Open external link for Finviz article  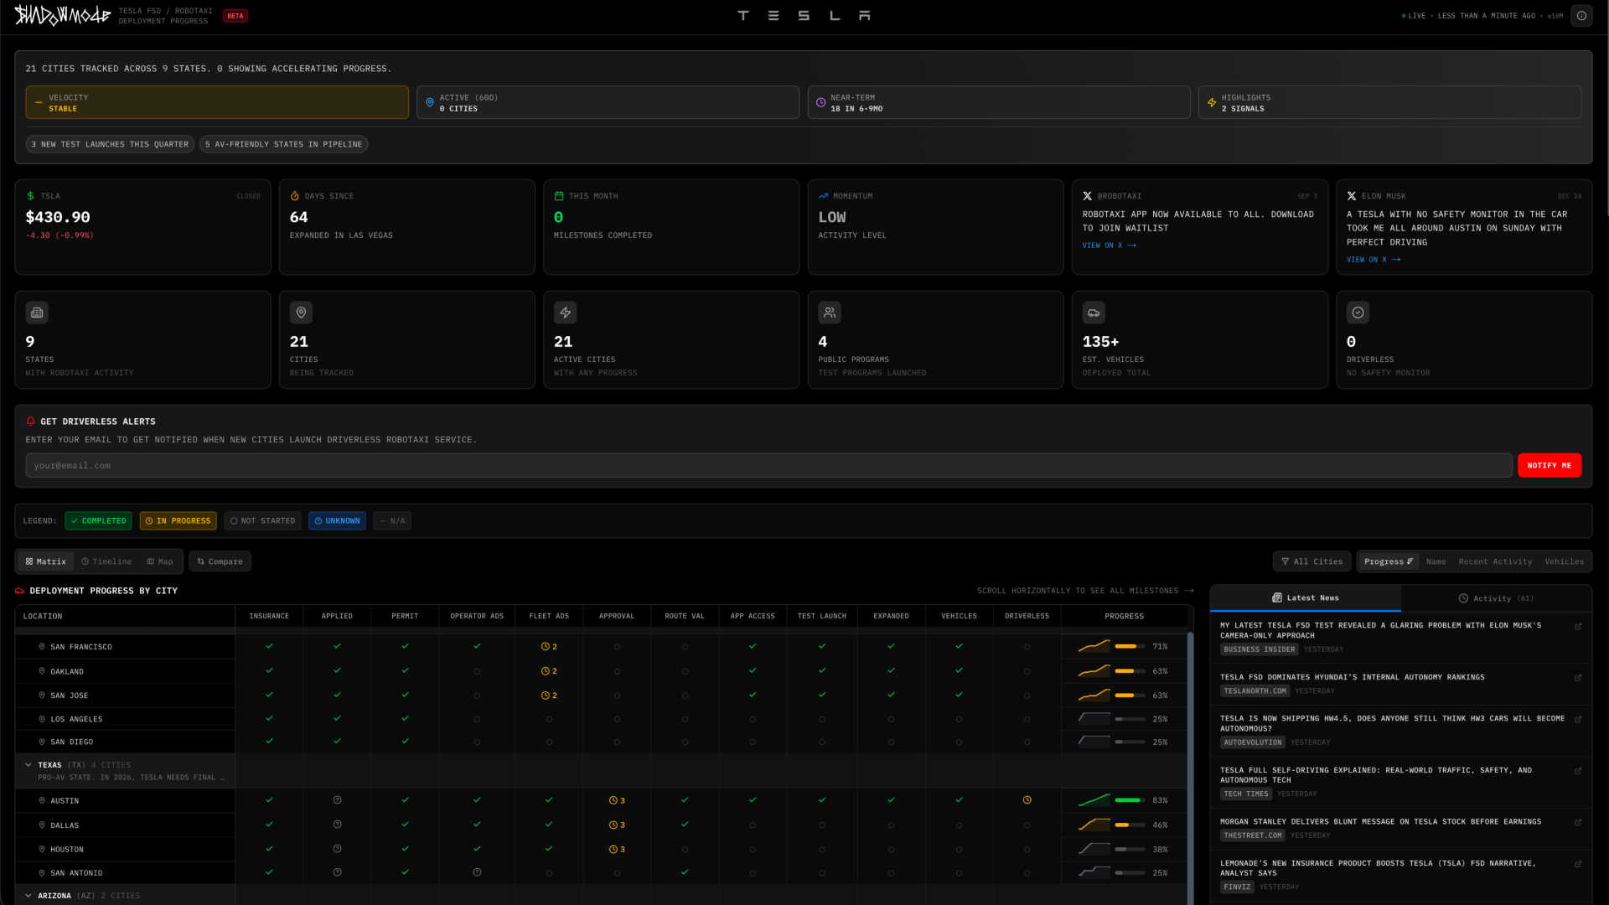click(x=1578, y=864)
